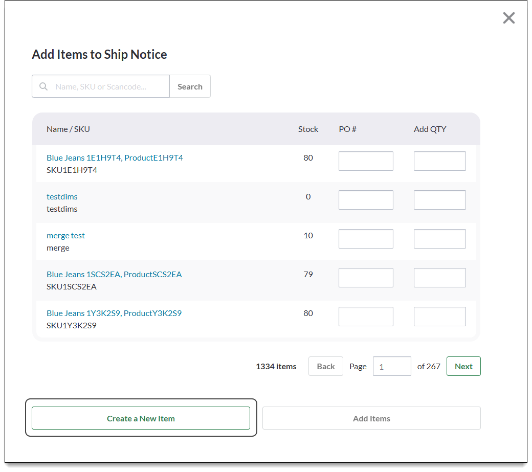
Task: Click the Add Items button
Action: pos(371,418)
